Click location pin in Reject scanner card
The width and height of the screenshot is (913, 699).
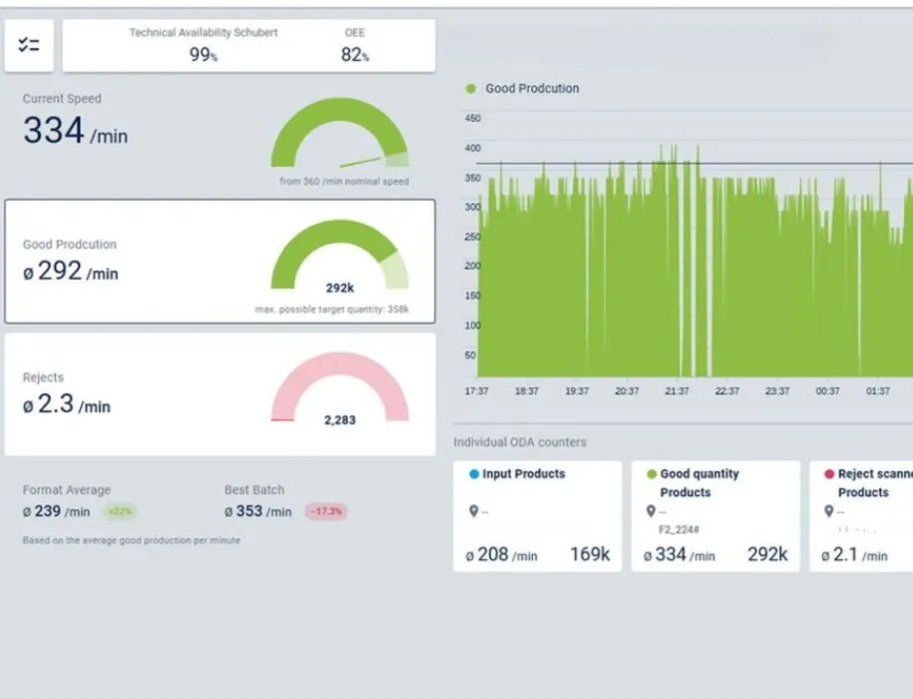828,511
